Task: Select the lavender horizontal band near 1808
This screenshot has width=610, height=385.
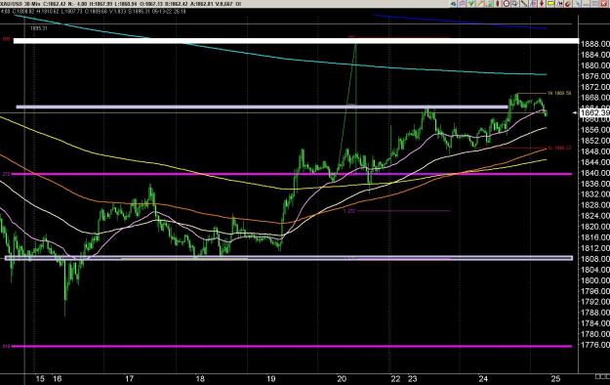Action: coord(289,258)
